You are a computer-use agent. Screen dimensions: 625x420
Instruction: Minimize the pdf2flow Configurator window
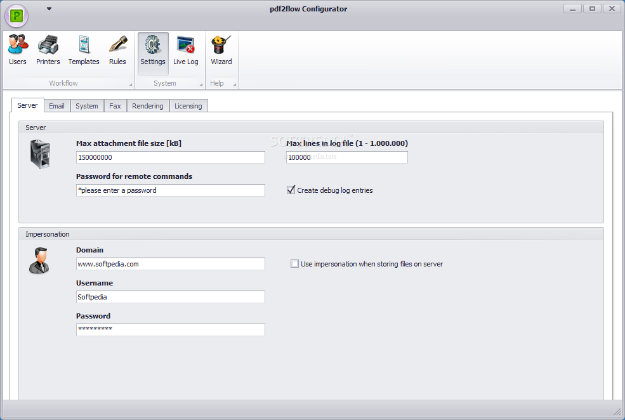(572, 8)
